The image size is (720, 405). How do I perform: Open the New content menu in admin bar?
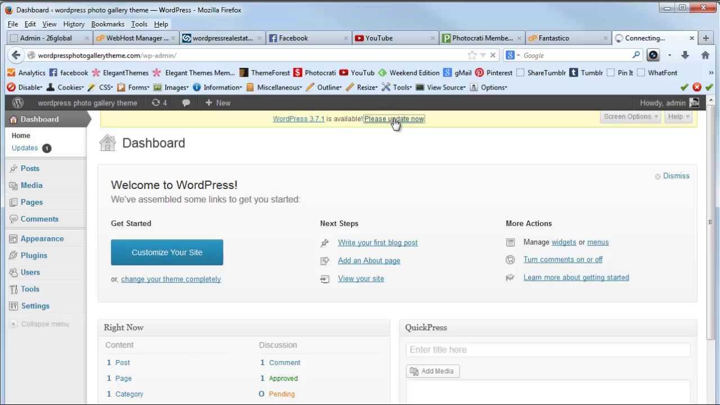point(218,103)
